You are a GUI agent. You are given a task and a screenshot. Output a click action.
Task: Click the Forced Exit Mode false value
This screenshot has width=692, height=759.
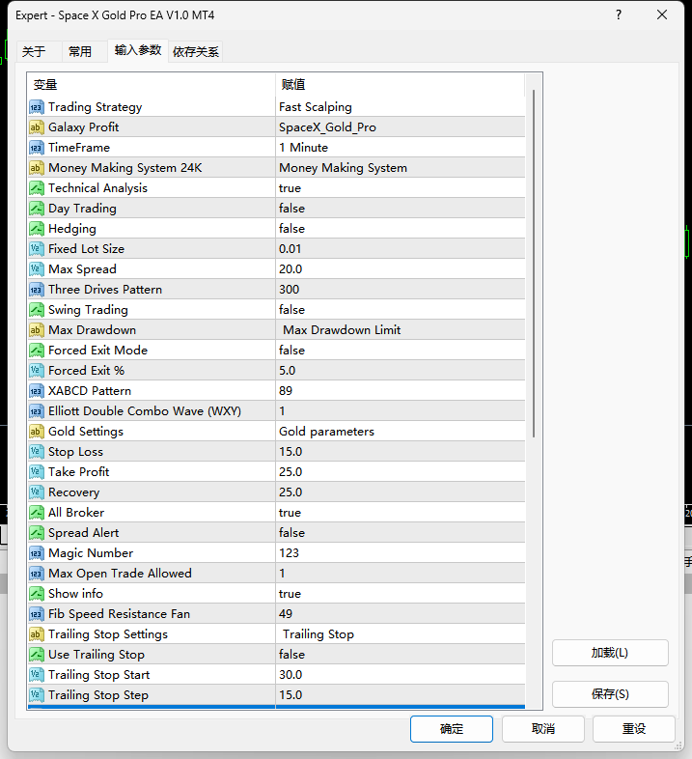(401, 351)
